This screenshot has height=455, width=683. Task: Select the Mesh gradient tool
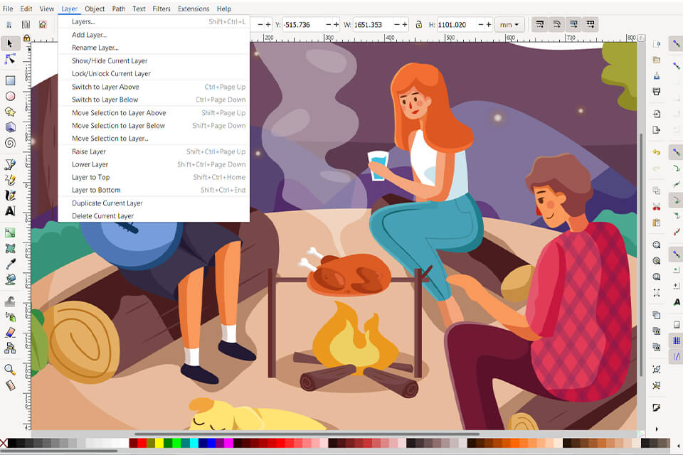10,248
